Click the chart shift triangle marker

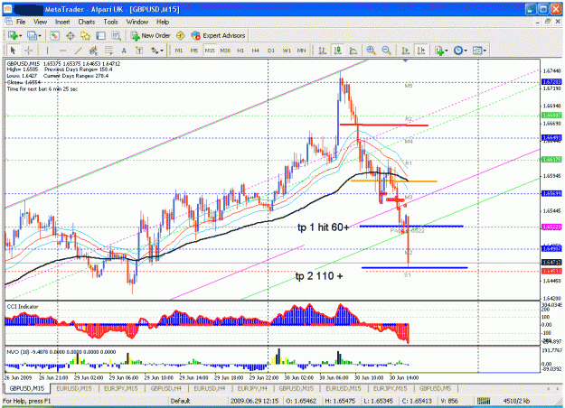pyautogui.click(x=405, y=61)
